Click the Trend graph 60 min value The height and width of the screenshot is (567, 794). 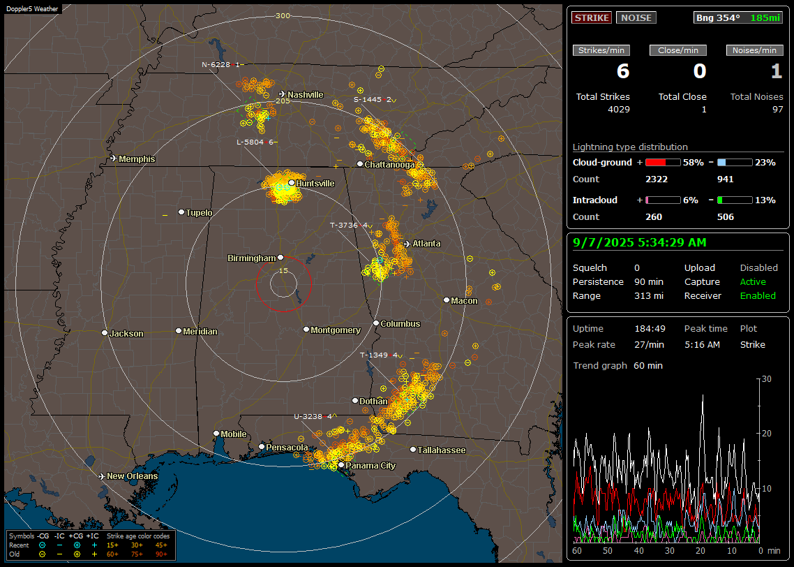[647, 365]
